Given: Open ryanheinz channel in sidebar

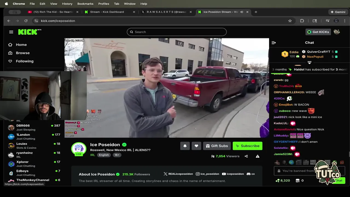Looking at the screenshot, I should pos(34,155).
